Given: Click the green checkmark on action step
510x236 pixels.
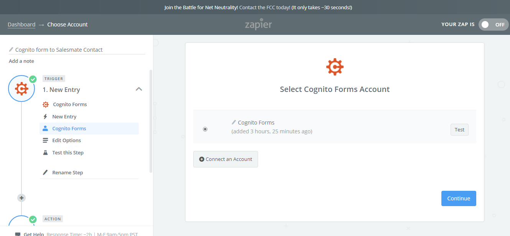Looking at the screenshot, I should [x=33, y=219].
